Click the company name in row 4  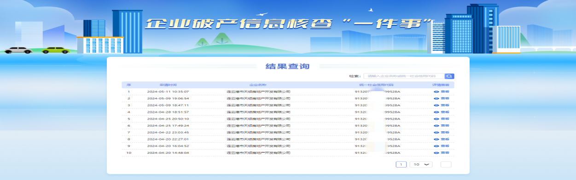(x=258, y=112)
